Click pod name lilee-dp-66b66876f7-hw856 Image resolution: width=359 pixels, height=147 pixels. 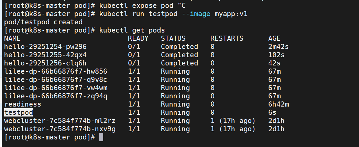[56, 72]
